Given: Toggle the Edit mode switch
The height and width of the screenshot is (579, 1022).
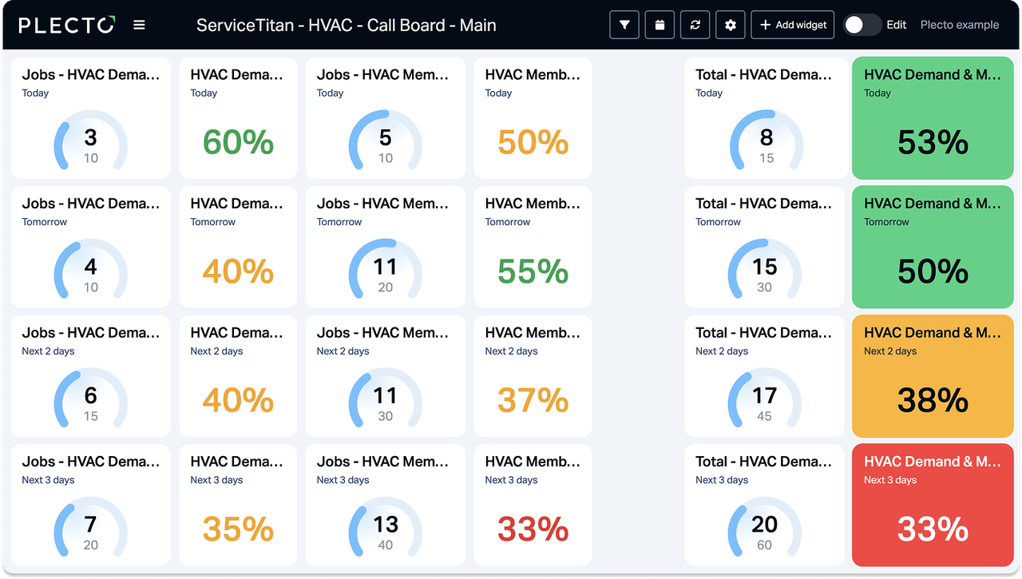Looking at the screenshot, I should pyautogui.click(x=862, y=25).
